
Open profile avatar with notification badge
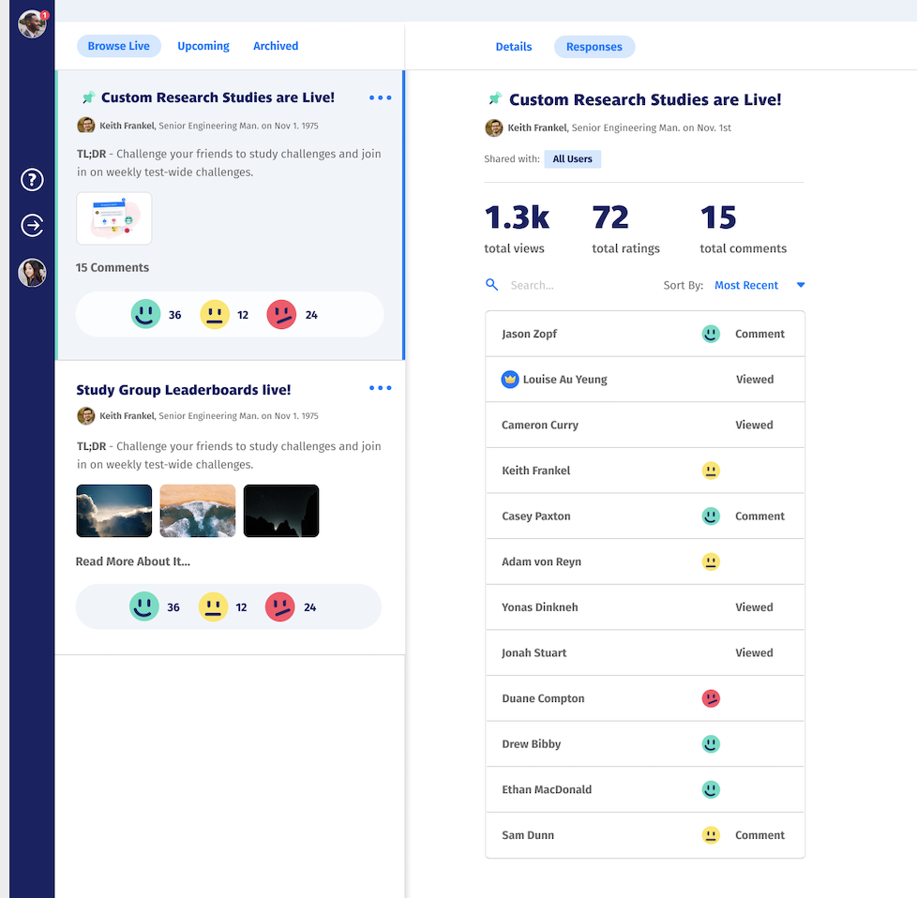pos(32,23)
